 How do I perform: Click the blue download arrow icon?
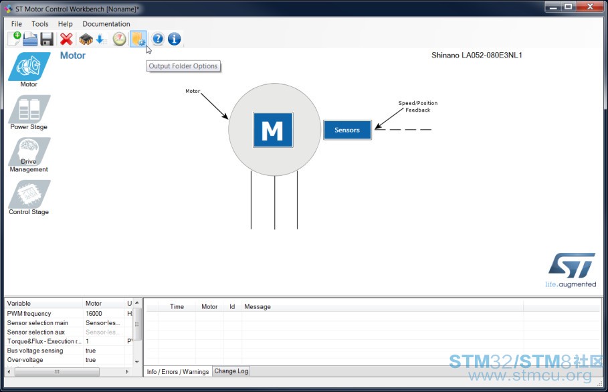100,39
